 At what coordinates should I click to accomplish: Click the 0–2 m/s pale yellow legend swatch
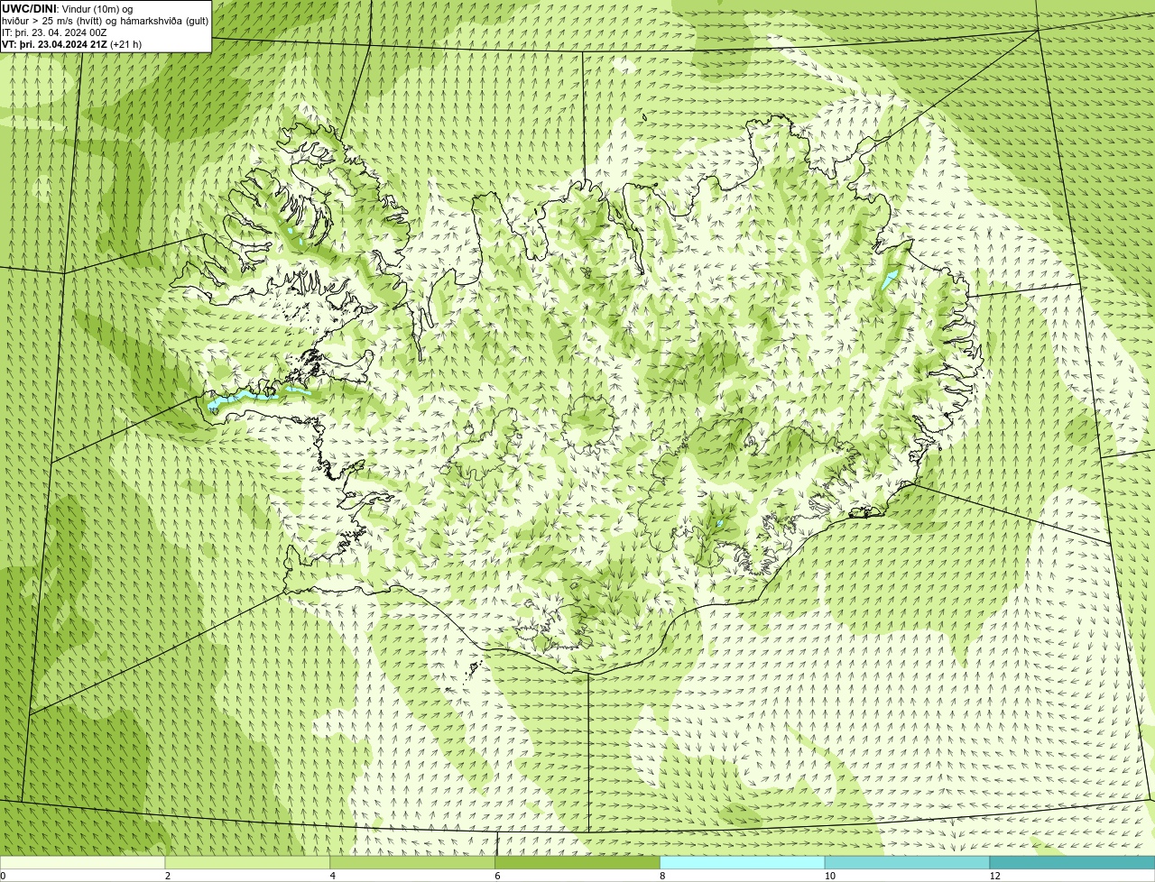(x=82, y=863)
